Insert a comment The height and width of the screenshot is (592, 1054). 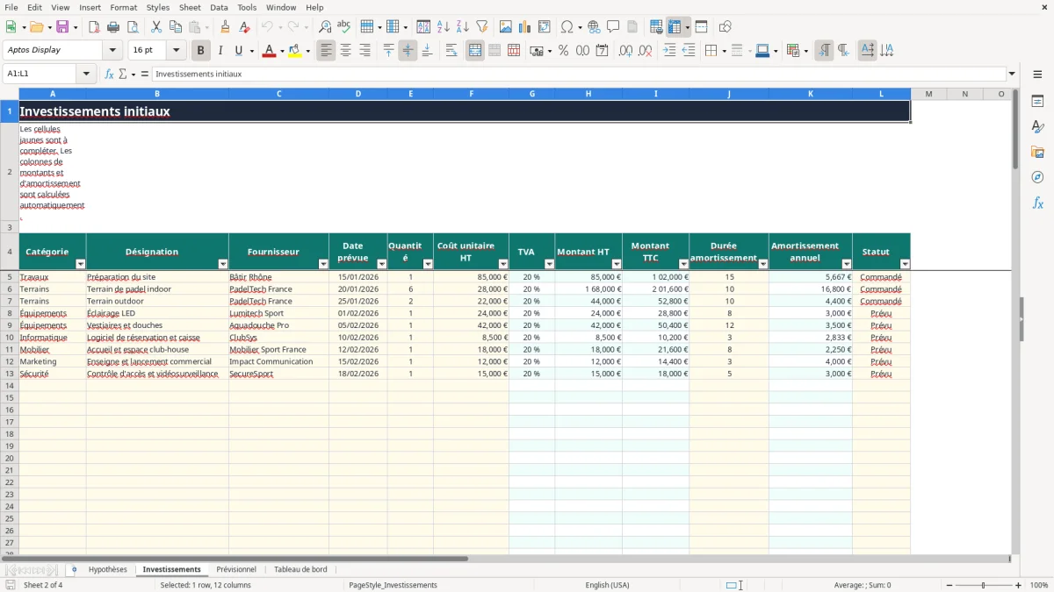click(x=613, y=27)
